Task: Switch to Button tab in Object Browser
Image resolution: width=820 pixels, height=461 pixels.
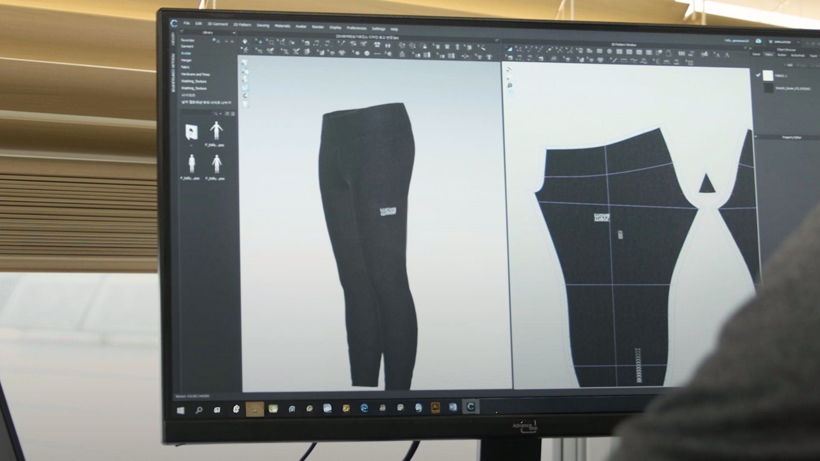Action: 782,55
